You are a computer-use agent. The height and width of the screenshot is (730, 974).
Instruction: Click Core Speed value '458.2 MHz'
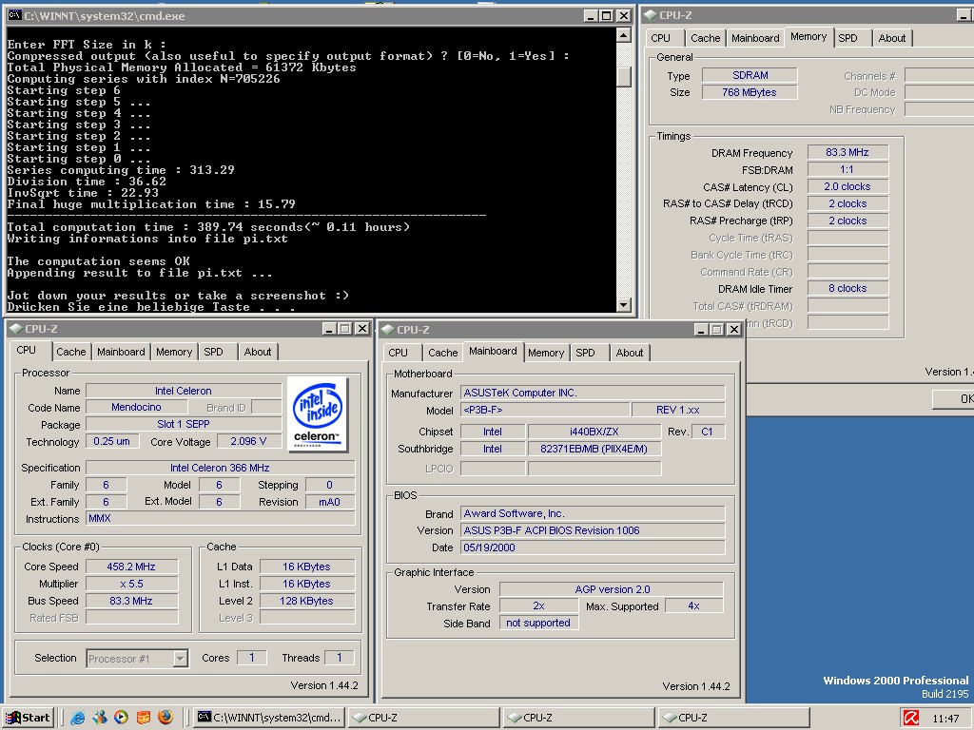(x=131, y=567)
